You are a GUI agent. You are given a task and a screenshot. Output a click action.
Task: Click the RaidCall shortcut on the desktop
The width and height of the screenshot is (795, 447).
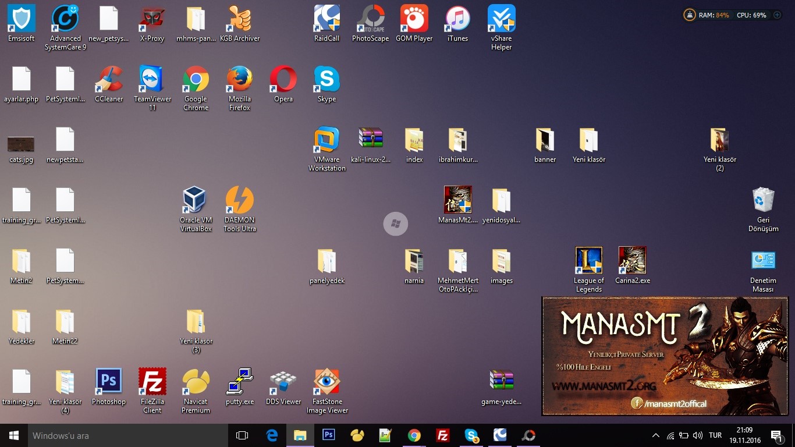327,24
